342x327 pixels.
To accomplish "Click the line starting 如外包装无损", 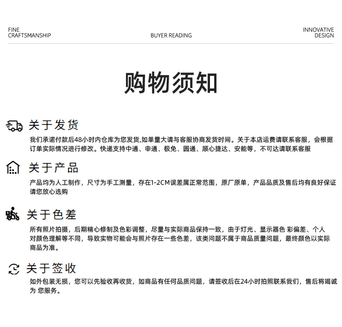I will click(184, 281).
